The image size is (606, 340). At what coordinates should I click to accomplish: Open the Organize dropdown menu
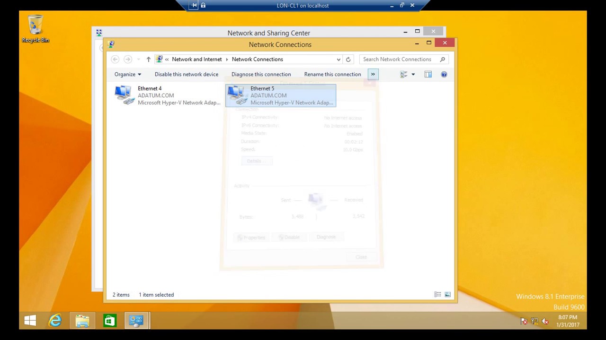[127, 74]
